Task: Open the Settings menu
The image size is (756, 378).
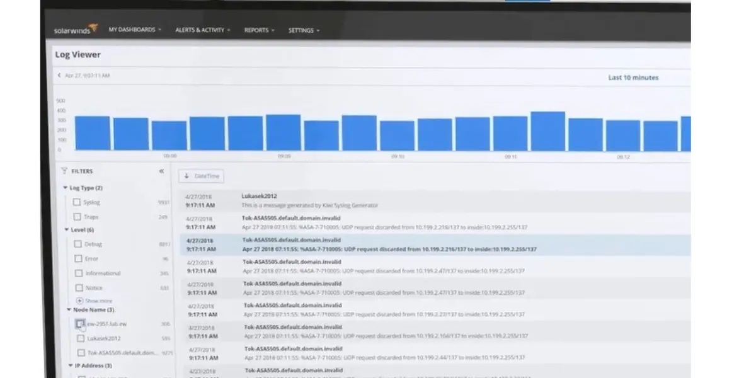Action: (304, 30)
